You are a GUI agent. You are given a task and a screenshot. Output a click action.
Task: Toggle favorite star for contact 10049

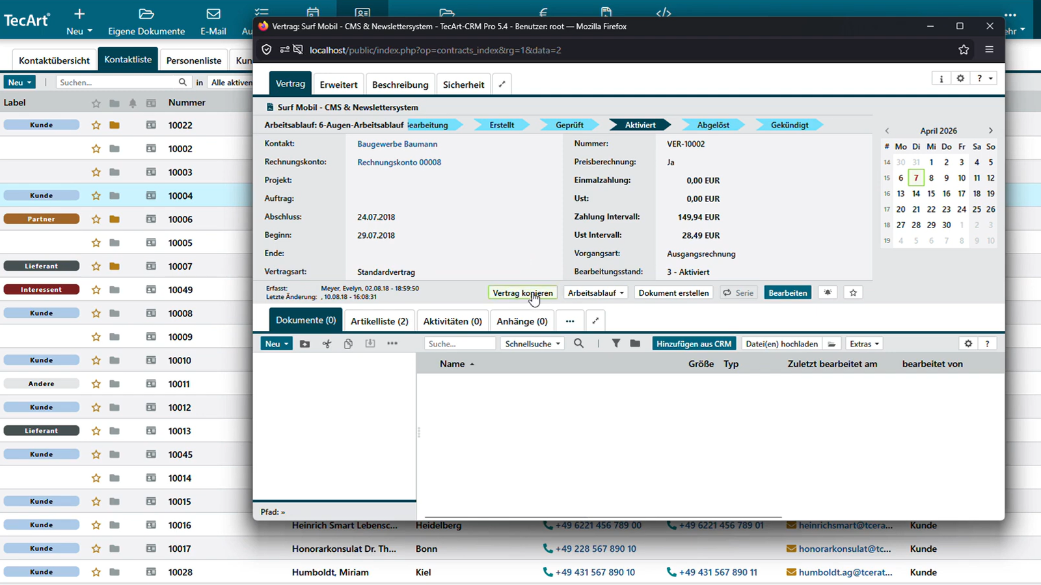point(96,290)
